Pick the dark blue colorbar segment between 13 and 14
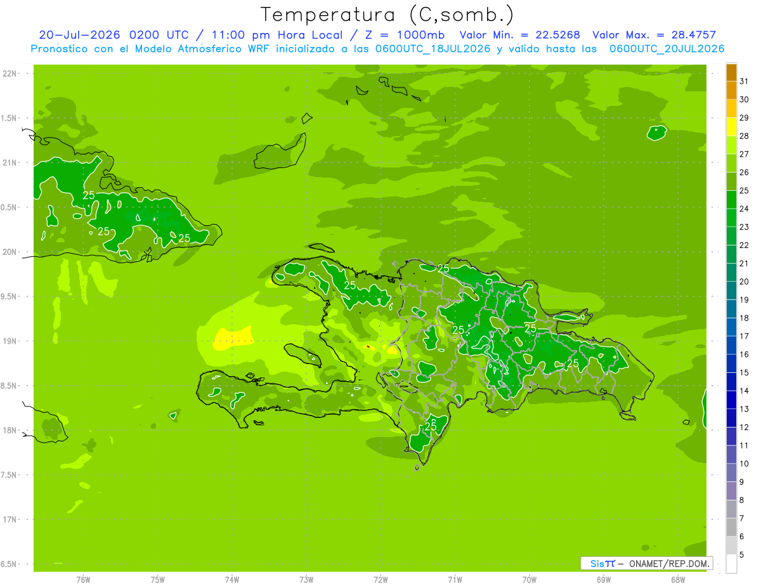Image resolution: width=761 pixels, height=588 pixels. [x=731, y=400]
